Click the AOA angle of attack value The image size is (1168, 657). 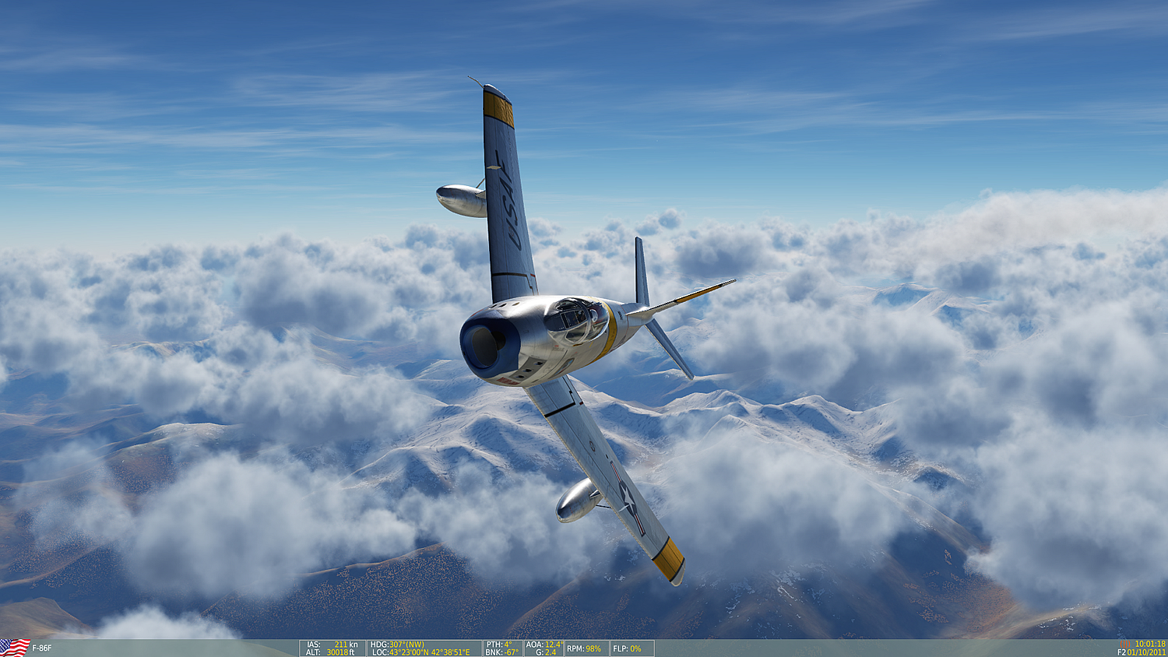click(x=544, y=645)
